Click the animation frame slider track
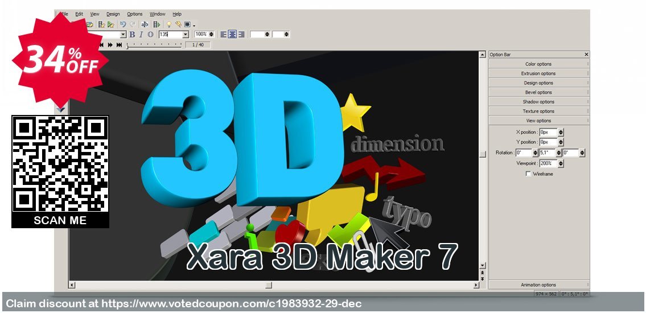 tap(154, 46)
